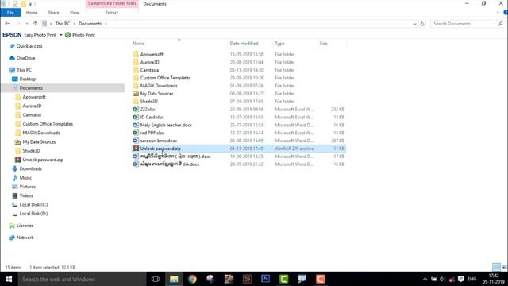Select Pictures in the navigation pane

(24, 187)
